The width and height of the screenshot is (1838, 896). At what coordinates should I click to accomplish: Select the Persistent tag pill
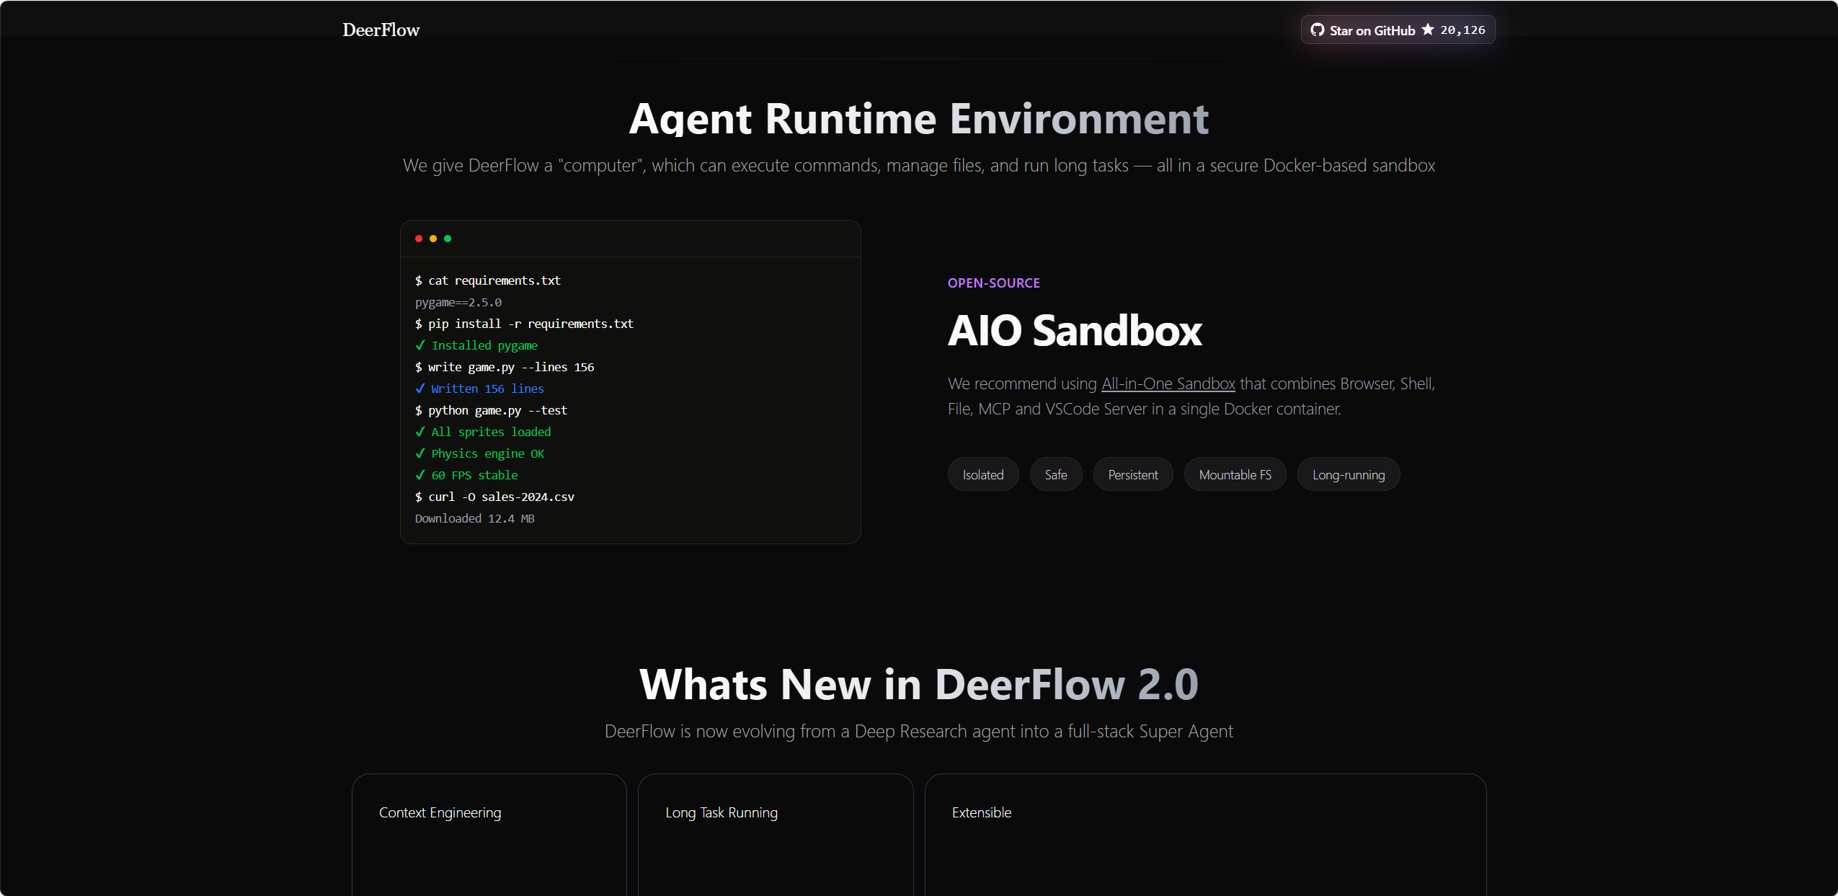[1133, 474]
